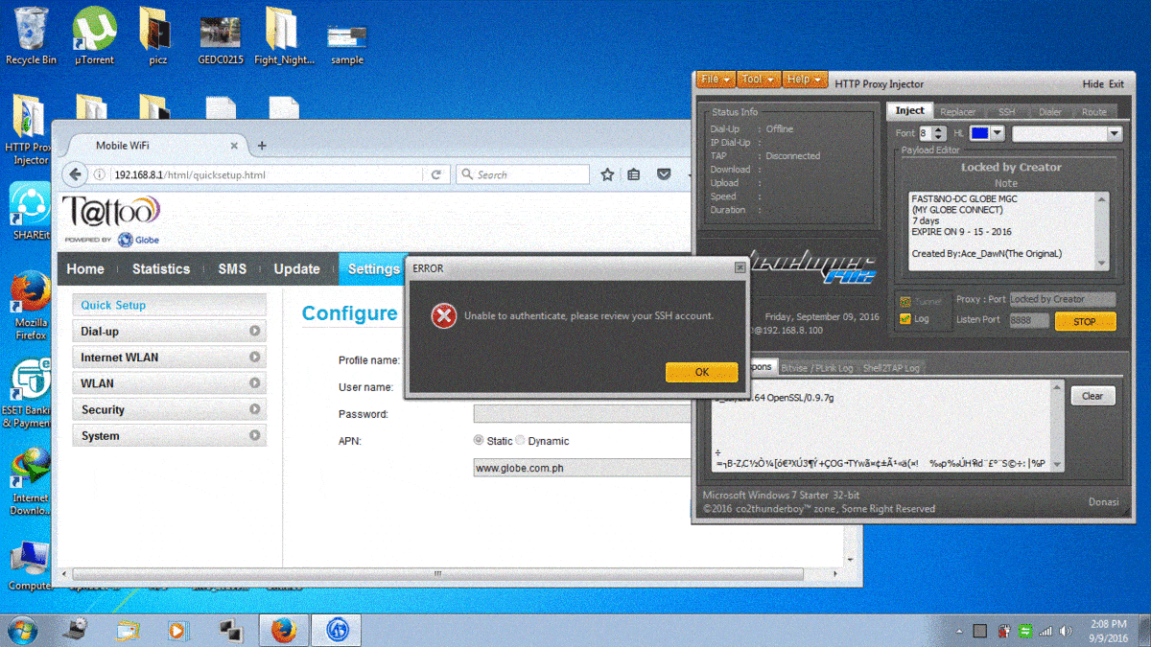1151x647 pixels.
Task: Open Internet Download Manager desktop icon
Action: tap(31, 482)
